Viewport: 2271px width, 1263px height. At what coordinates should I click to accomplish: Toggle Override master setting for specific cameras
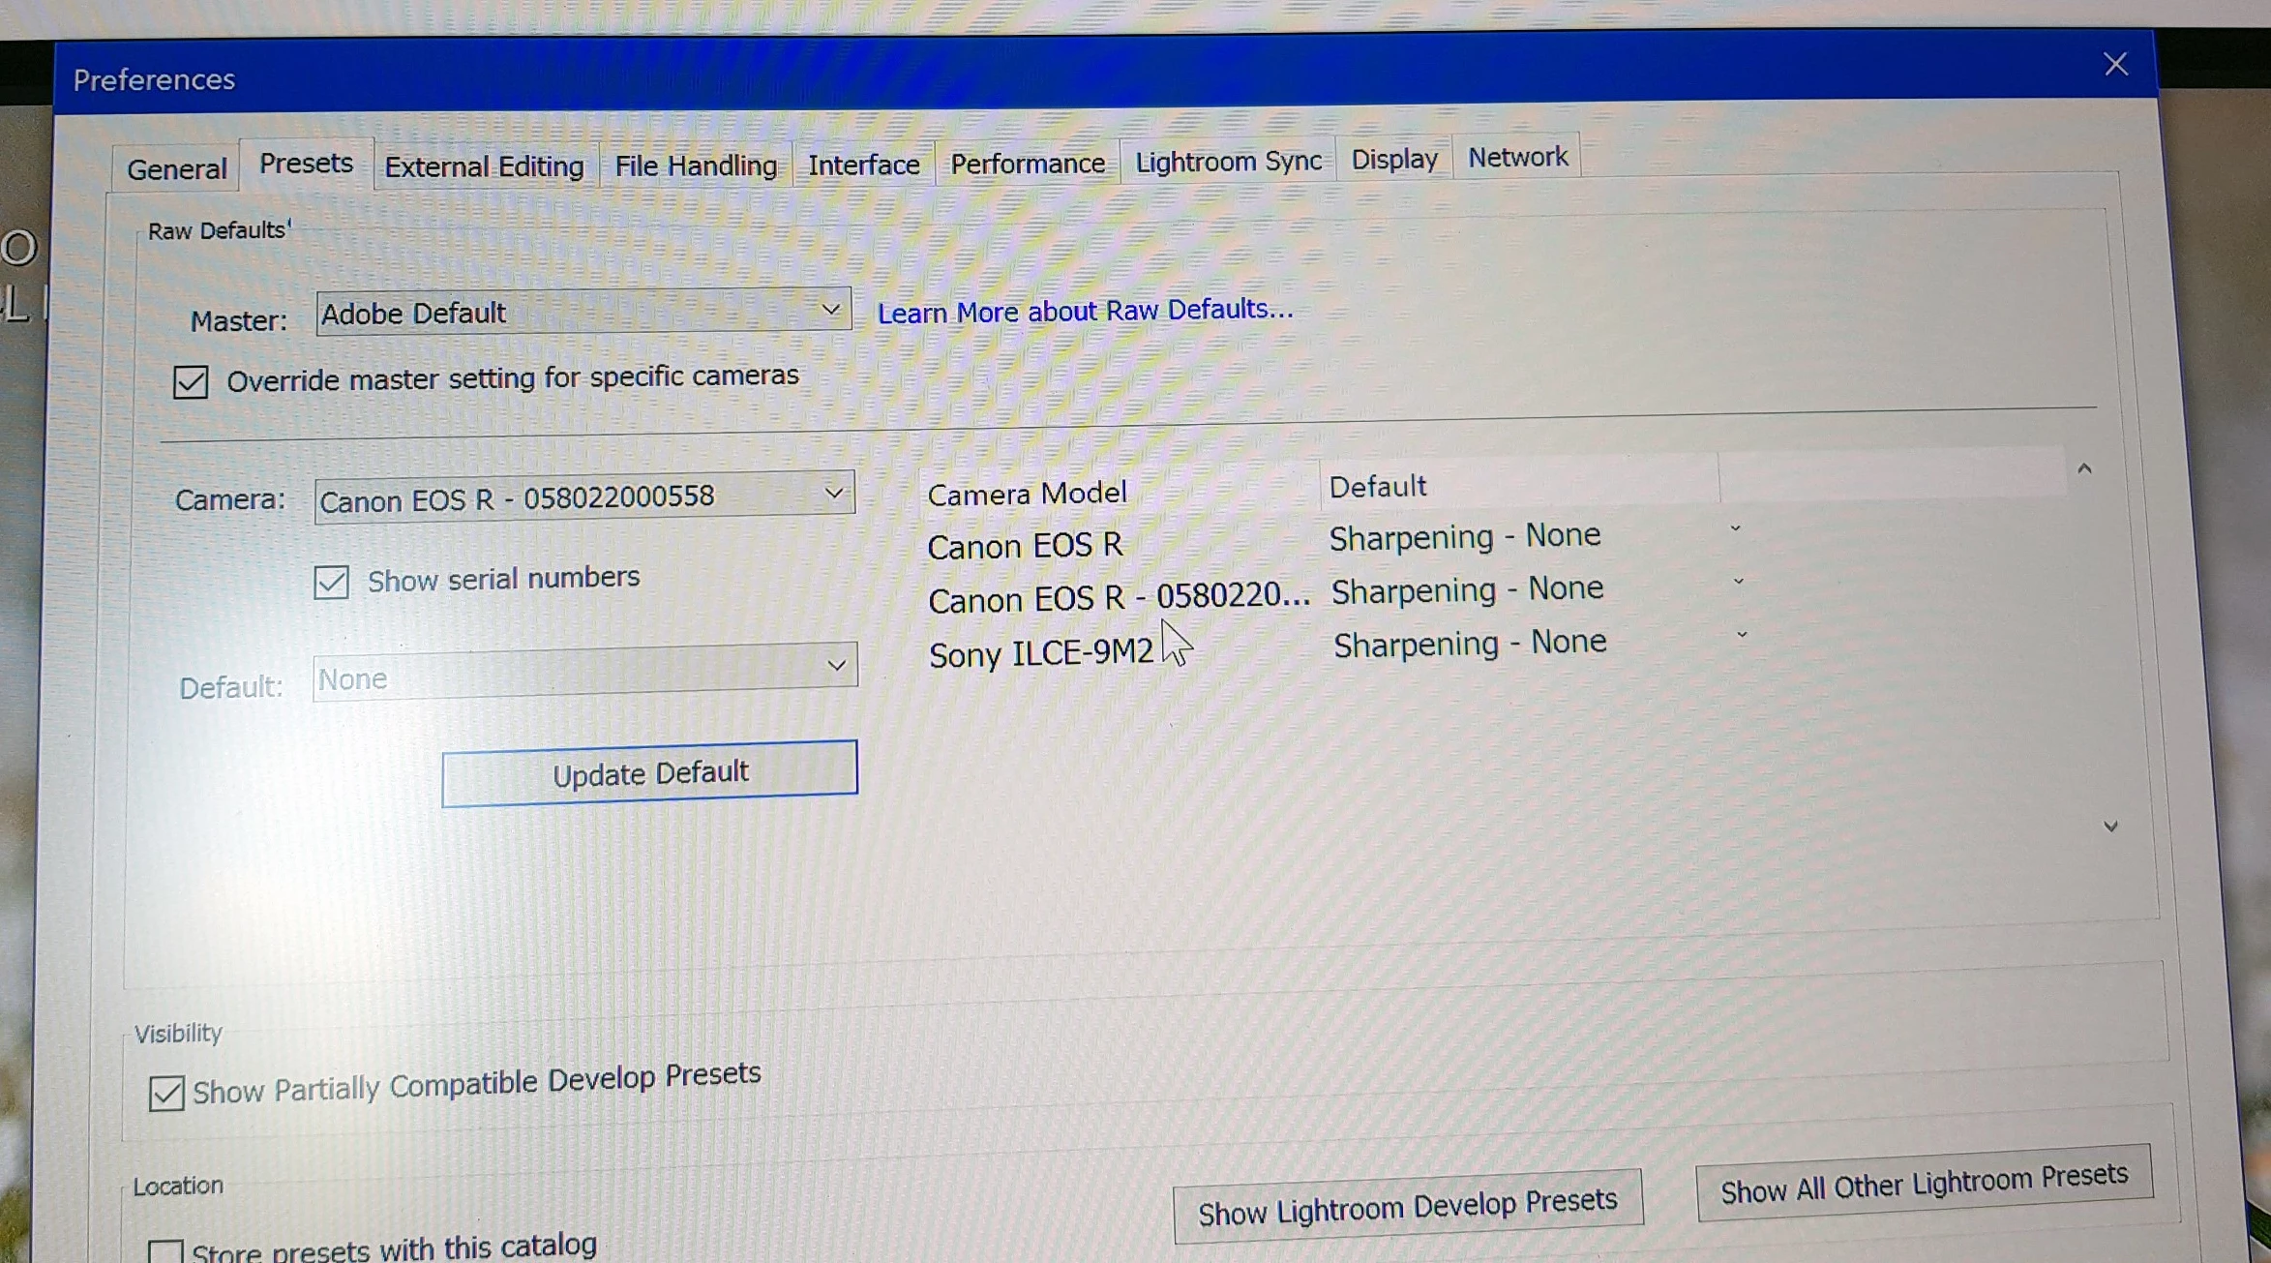pos(191,381)
